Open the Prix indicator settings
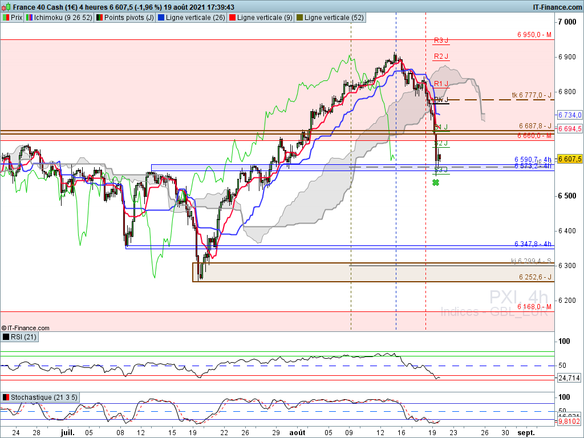 pos(13,18)
